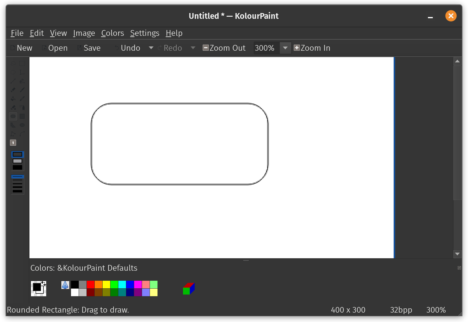The image size is (468, 322).
Task: Choose fill with background color style
Action: pyautogui.click(x=18, y=161)
